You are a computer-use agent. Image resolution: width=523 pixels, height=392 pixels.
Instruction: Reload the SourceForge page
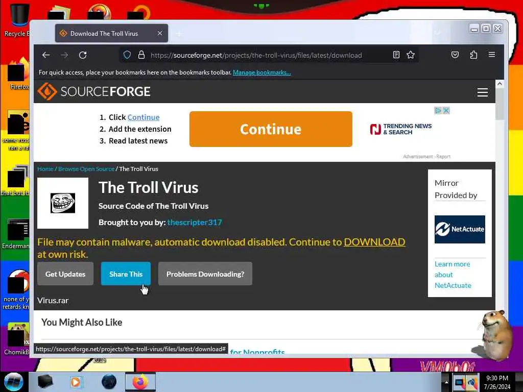(83, 55)
